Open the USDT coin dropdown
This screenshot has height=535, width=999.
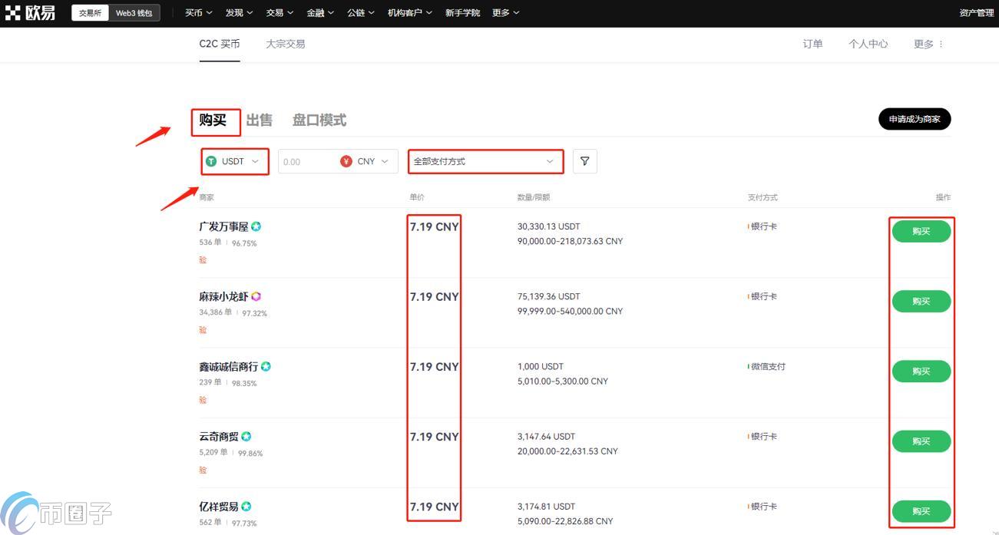click(x=234, y=161)
